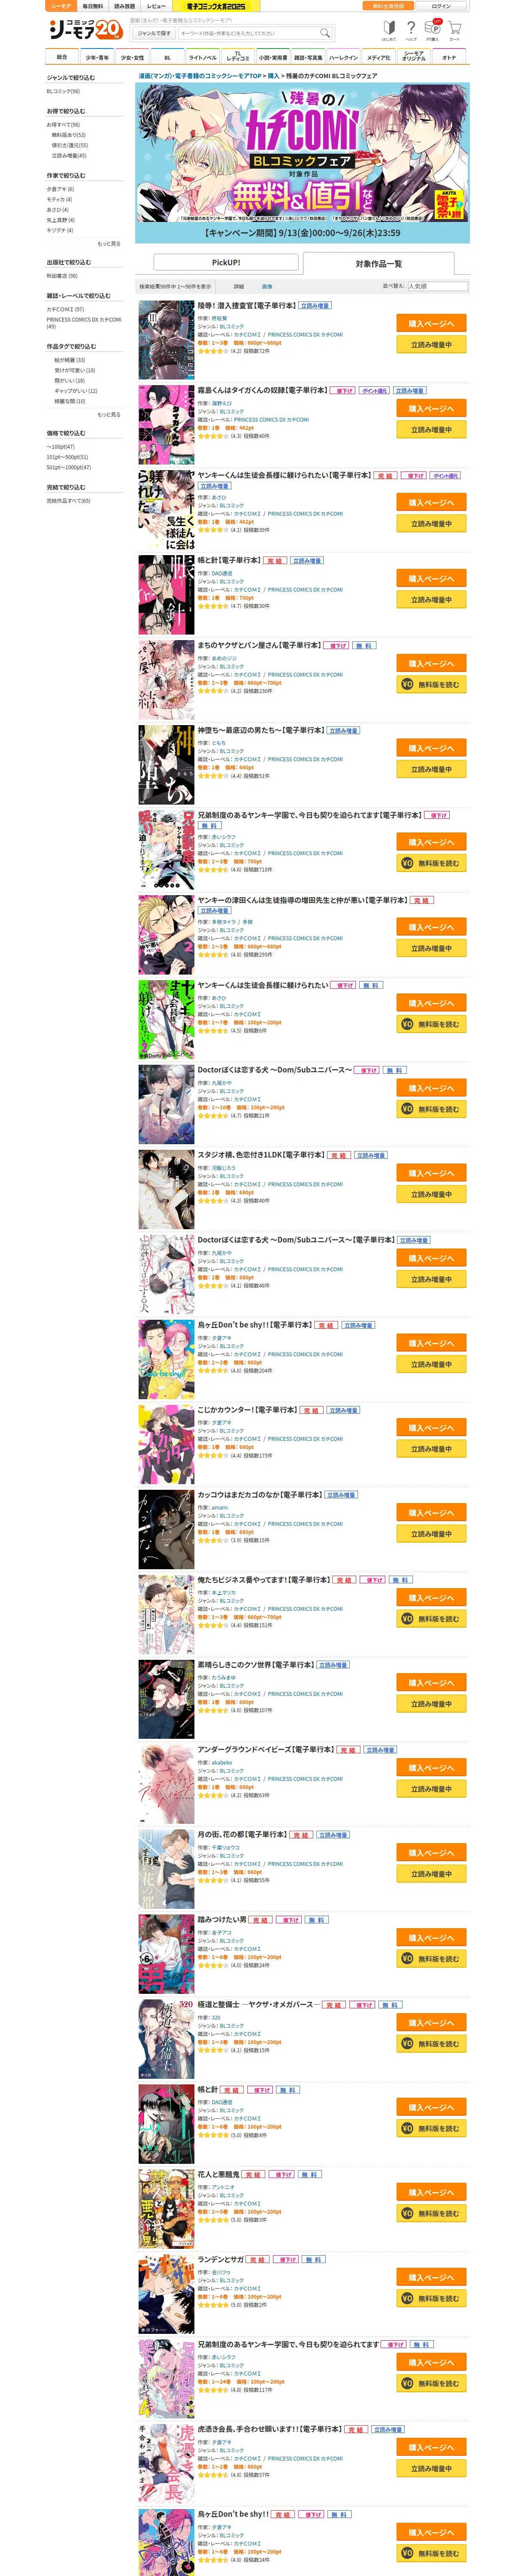The height and width of the screenshot is (2576, 515).
Task: Click 購入ページへ for 陵辱! 潜入捜査官
Action: click(x=431, y=324)
